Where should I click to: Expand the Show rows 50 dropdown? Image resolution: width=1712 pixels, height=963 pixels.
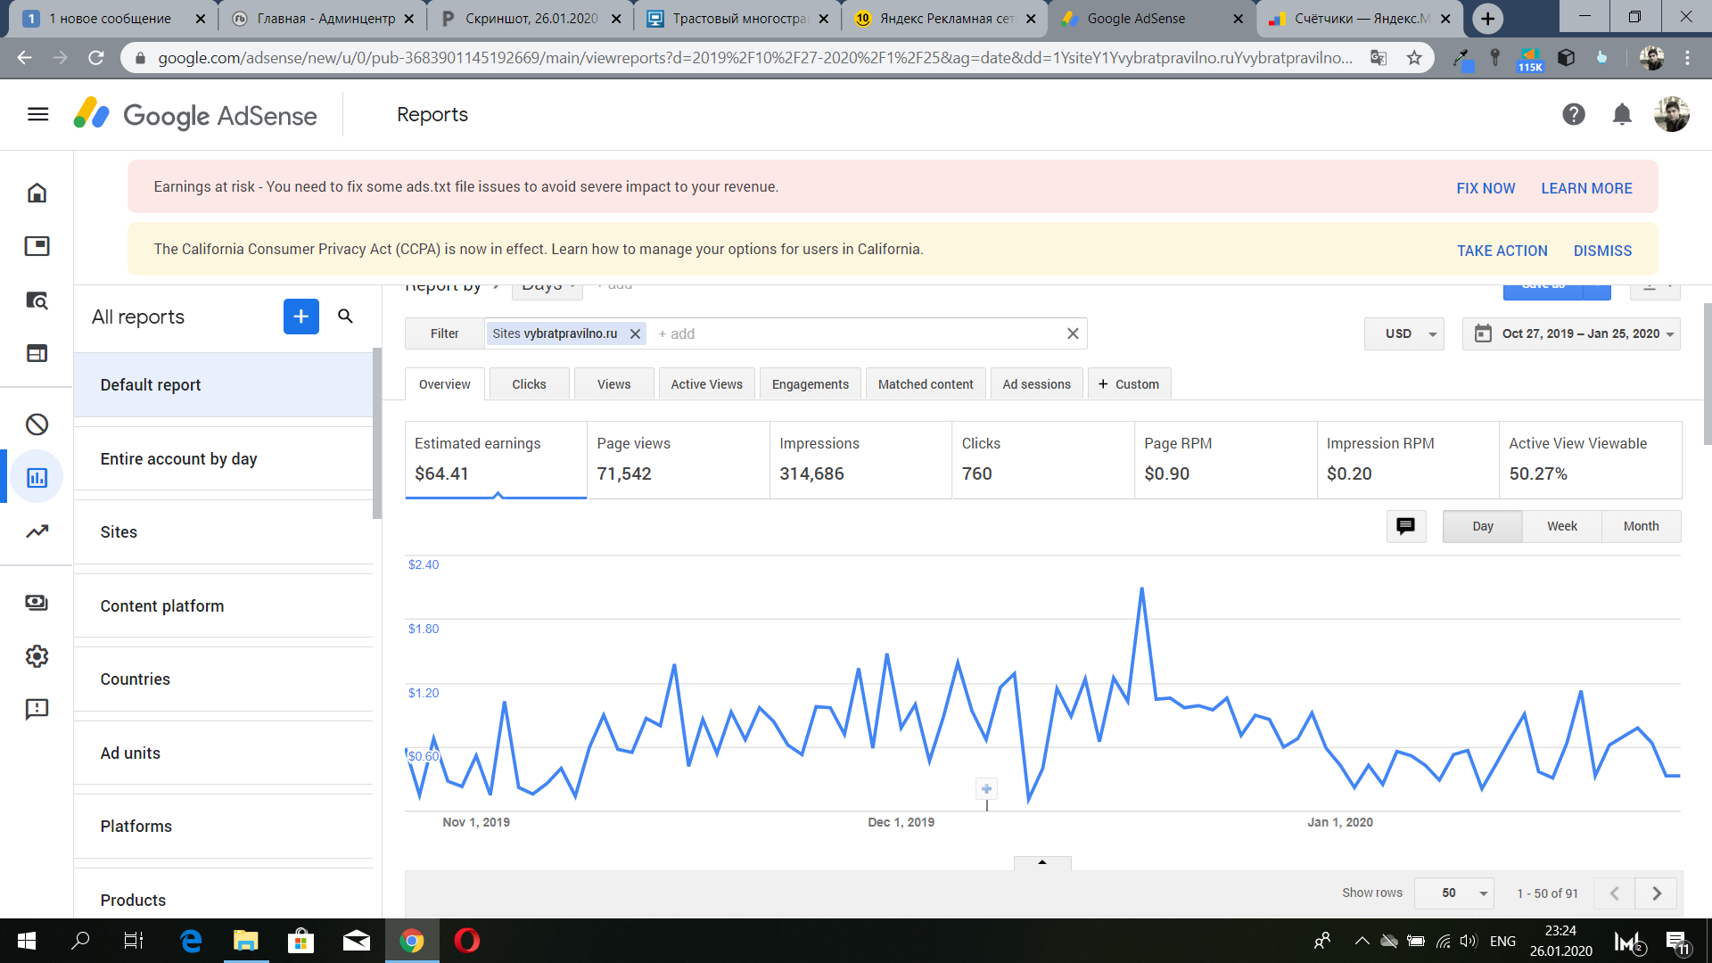click(1453, 893)
